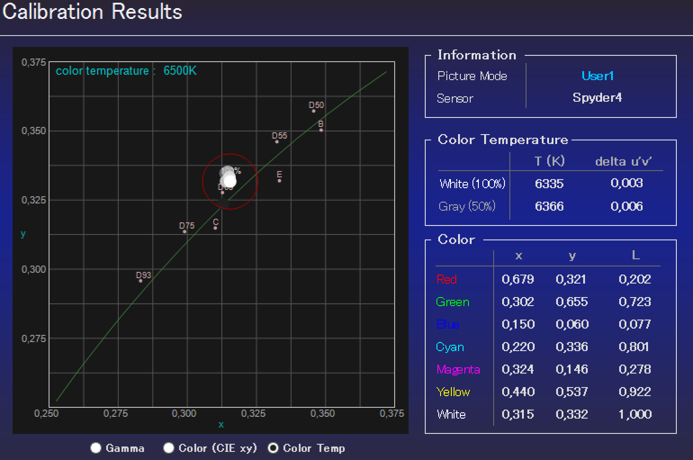Click the illuminant C marker

[215, 228]
